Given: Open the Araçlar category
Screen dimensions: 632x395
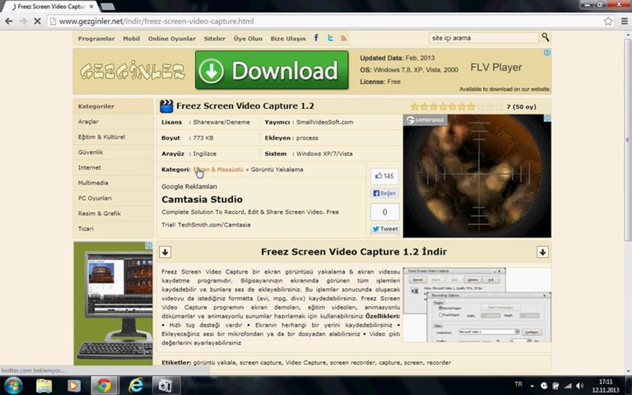Looking at the screenshot, I should 88,121.
